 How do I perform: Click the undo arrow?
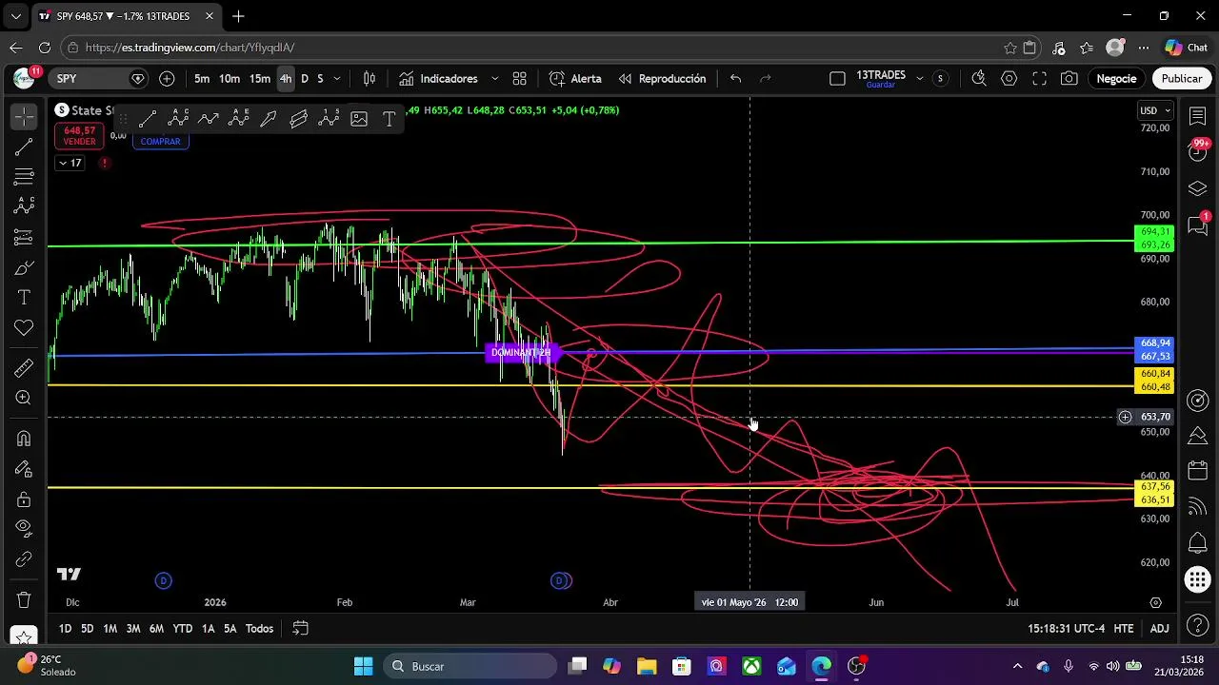(735, 79)
